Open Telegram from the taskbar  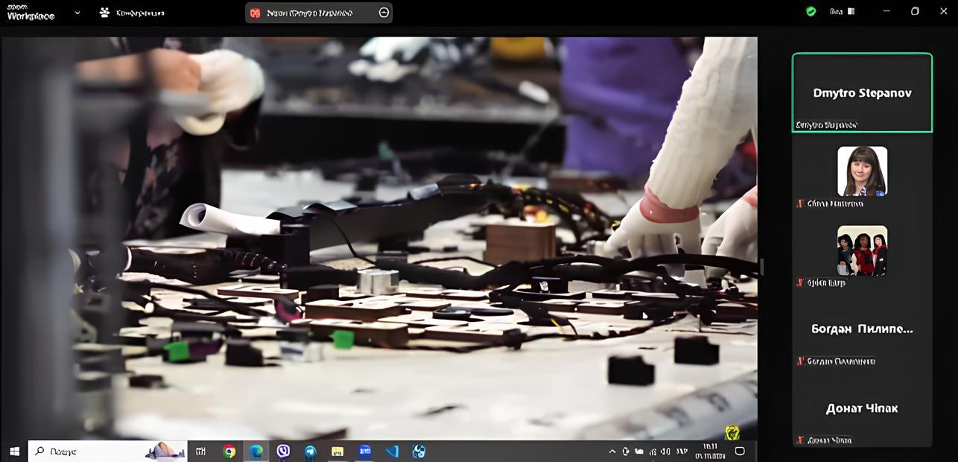(x=310, y=451)
